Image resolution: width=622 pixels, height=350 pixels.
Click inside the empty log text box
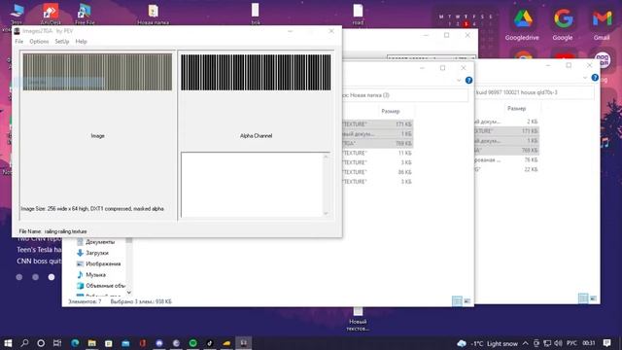[252, 185]
